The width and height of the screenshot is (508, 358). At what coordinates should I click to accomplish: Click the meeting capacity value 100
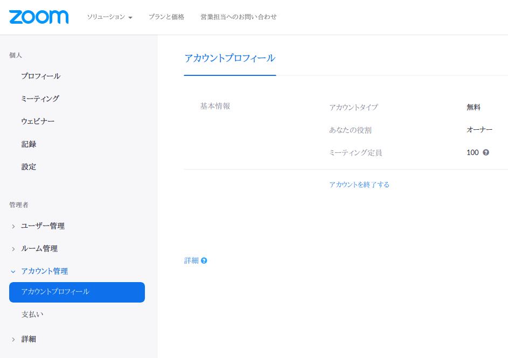pos(472,152)
